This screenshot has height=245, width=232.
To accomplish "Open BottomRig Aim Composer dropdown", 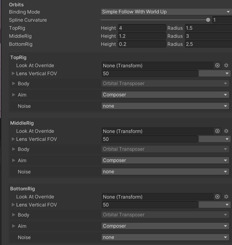I will (x=165, y=226).
